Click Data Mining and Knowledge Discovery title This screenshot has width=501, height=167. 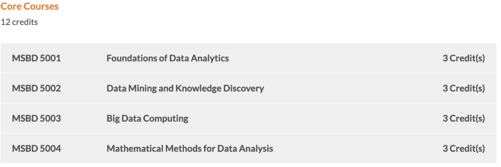pyautogui.click(x=185, y=88)
